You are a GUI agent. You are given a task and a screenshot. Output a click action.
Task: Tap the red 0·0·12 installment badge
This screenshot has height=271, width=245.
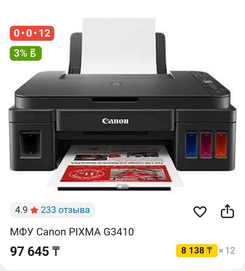32,33
